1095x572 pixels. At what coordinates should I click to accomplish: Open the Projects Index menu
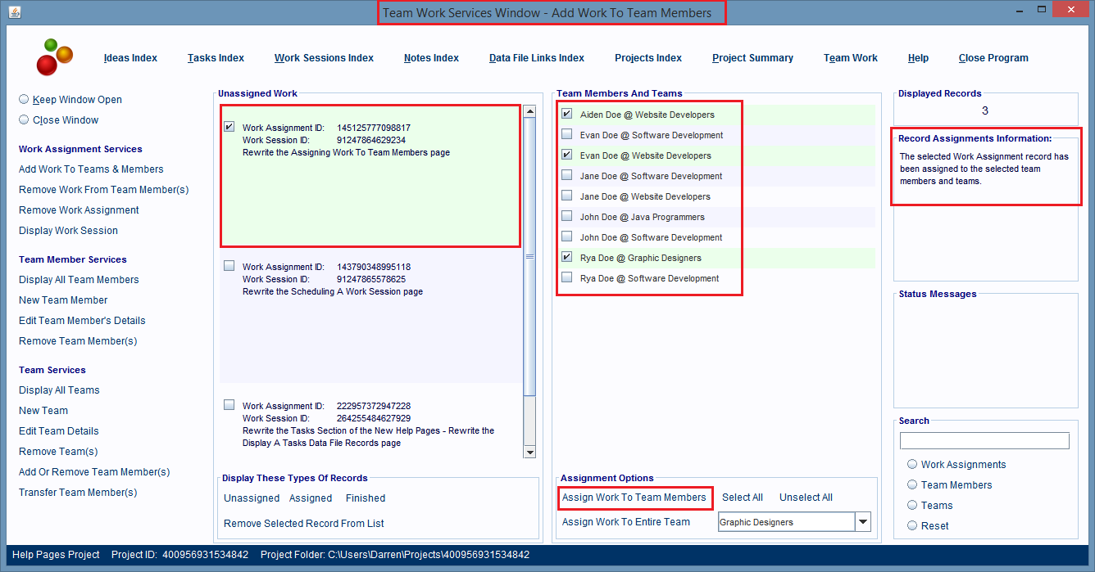(x=648, y=58)
